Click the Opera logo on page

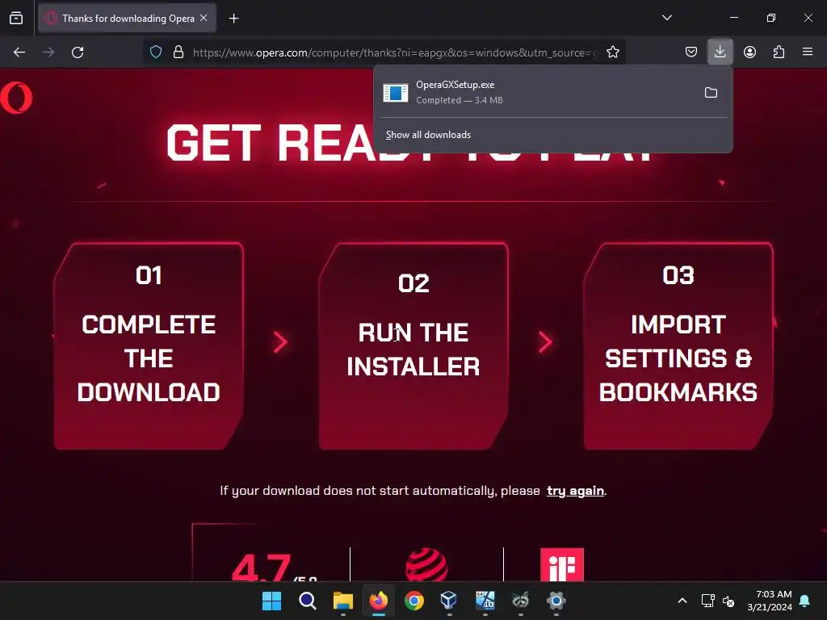pyautogui.click(x=16, y=98)
